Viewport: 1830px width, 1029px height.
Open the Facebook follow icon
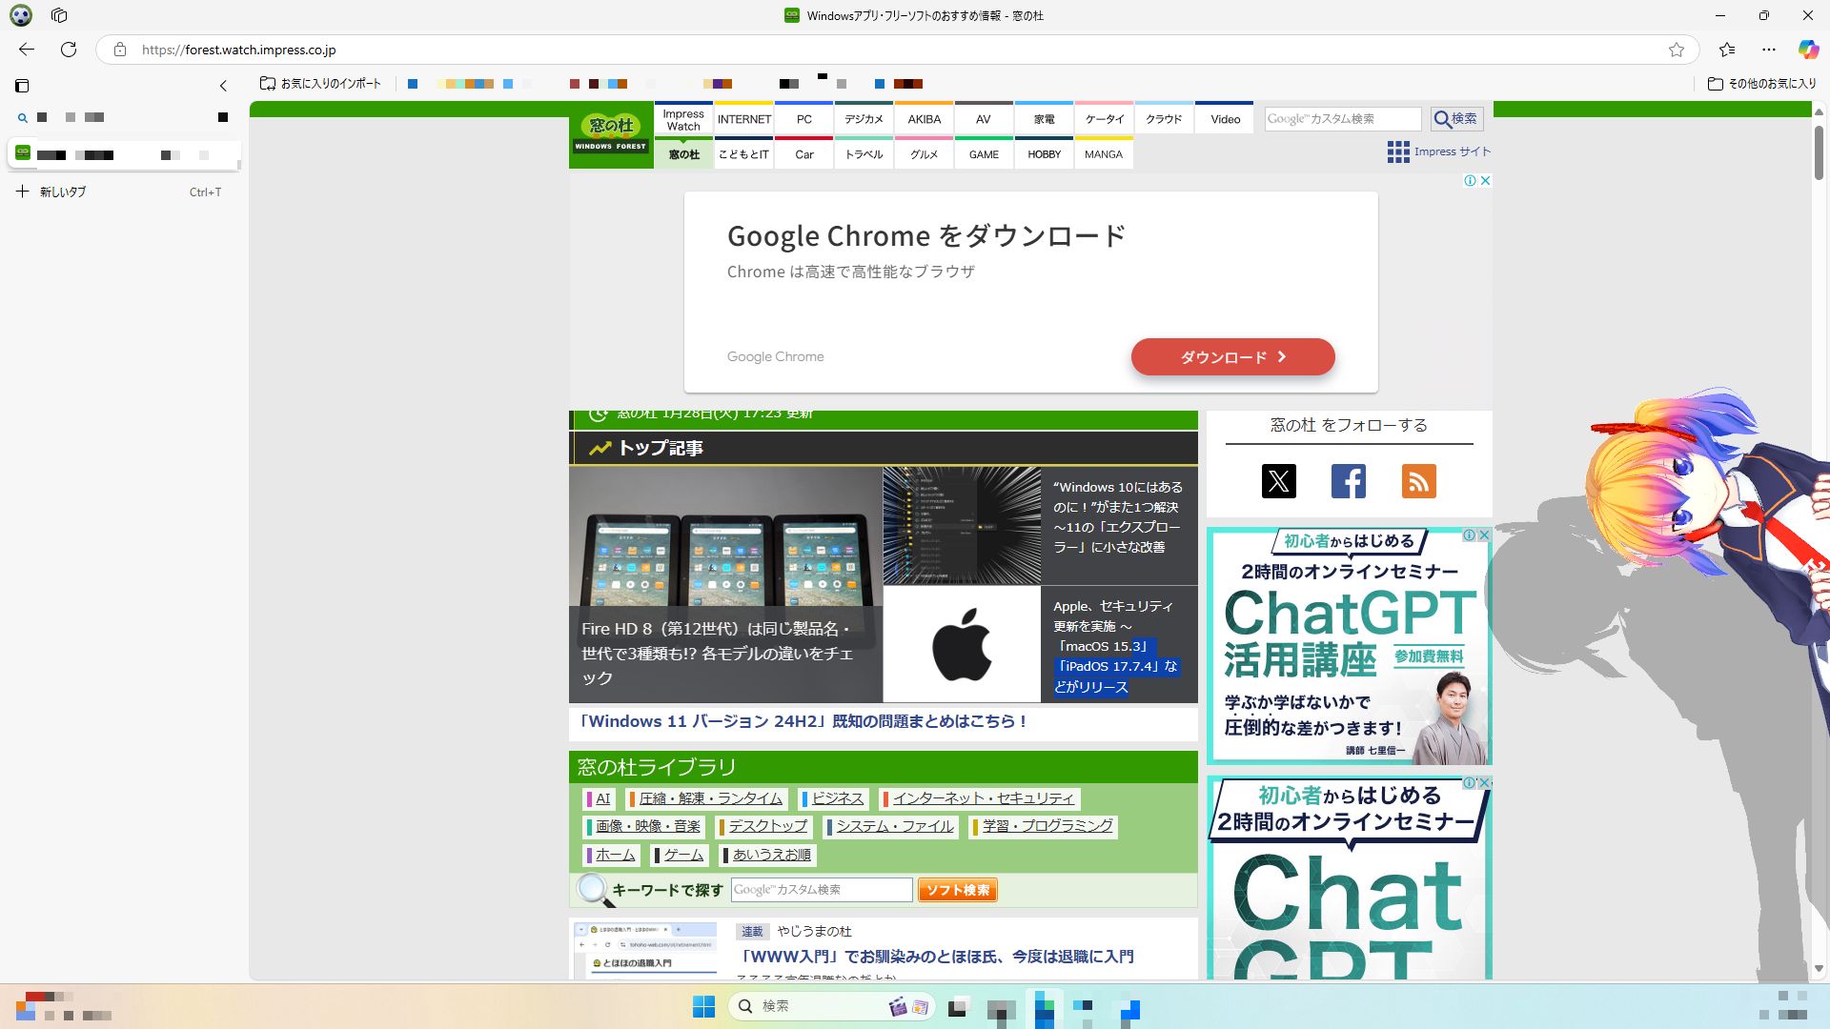pos(1348,481)
